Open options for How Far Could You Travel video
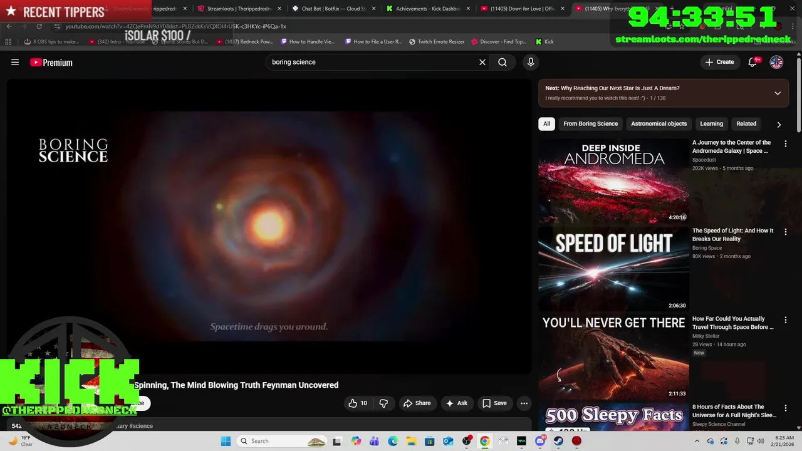 pos(786,320)
